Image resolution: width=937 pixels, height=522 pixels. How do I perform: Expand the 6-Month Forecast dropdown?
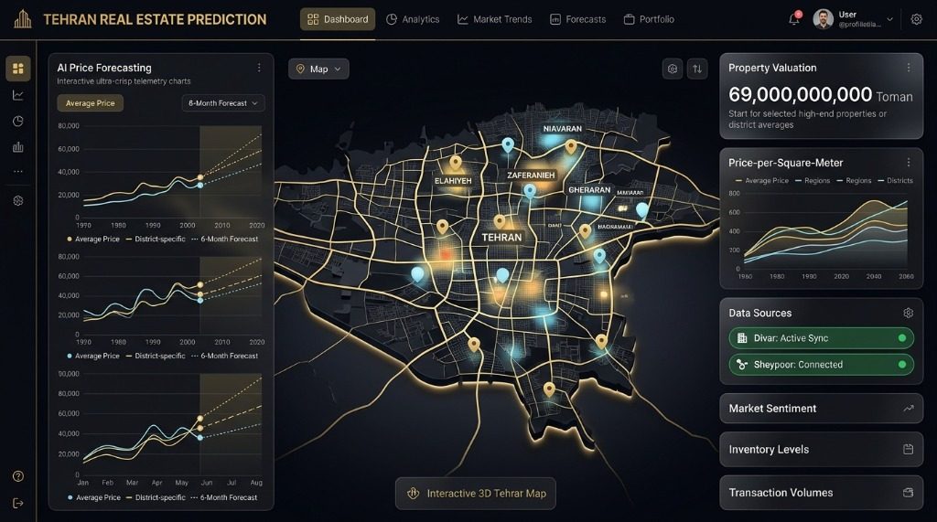(x=223, y=102)
